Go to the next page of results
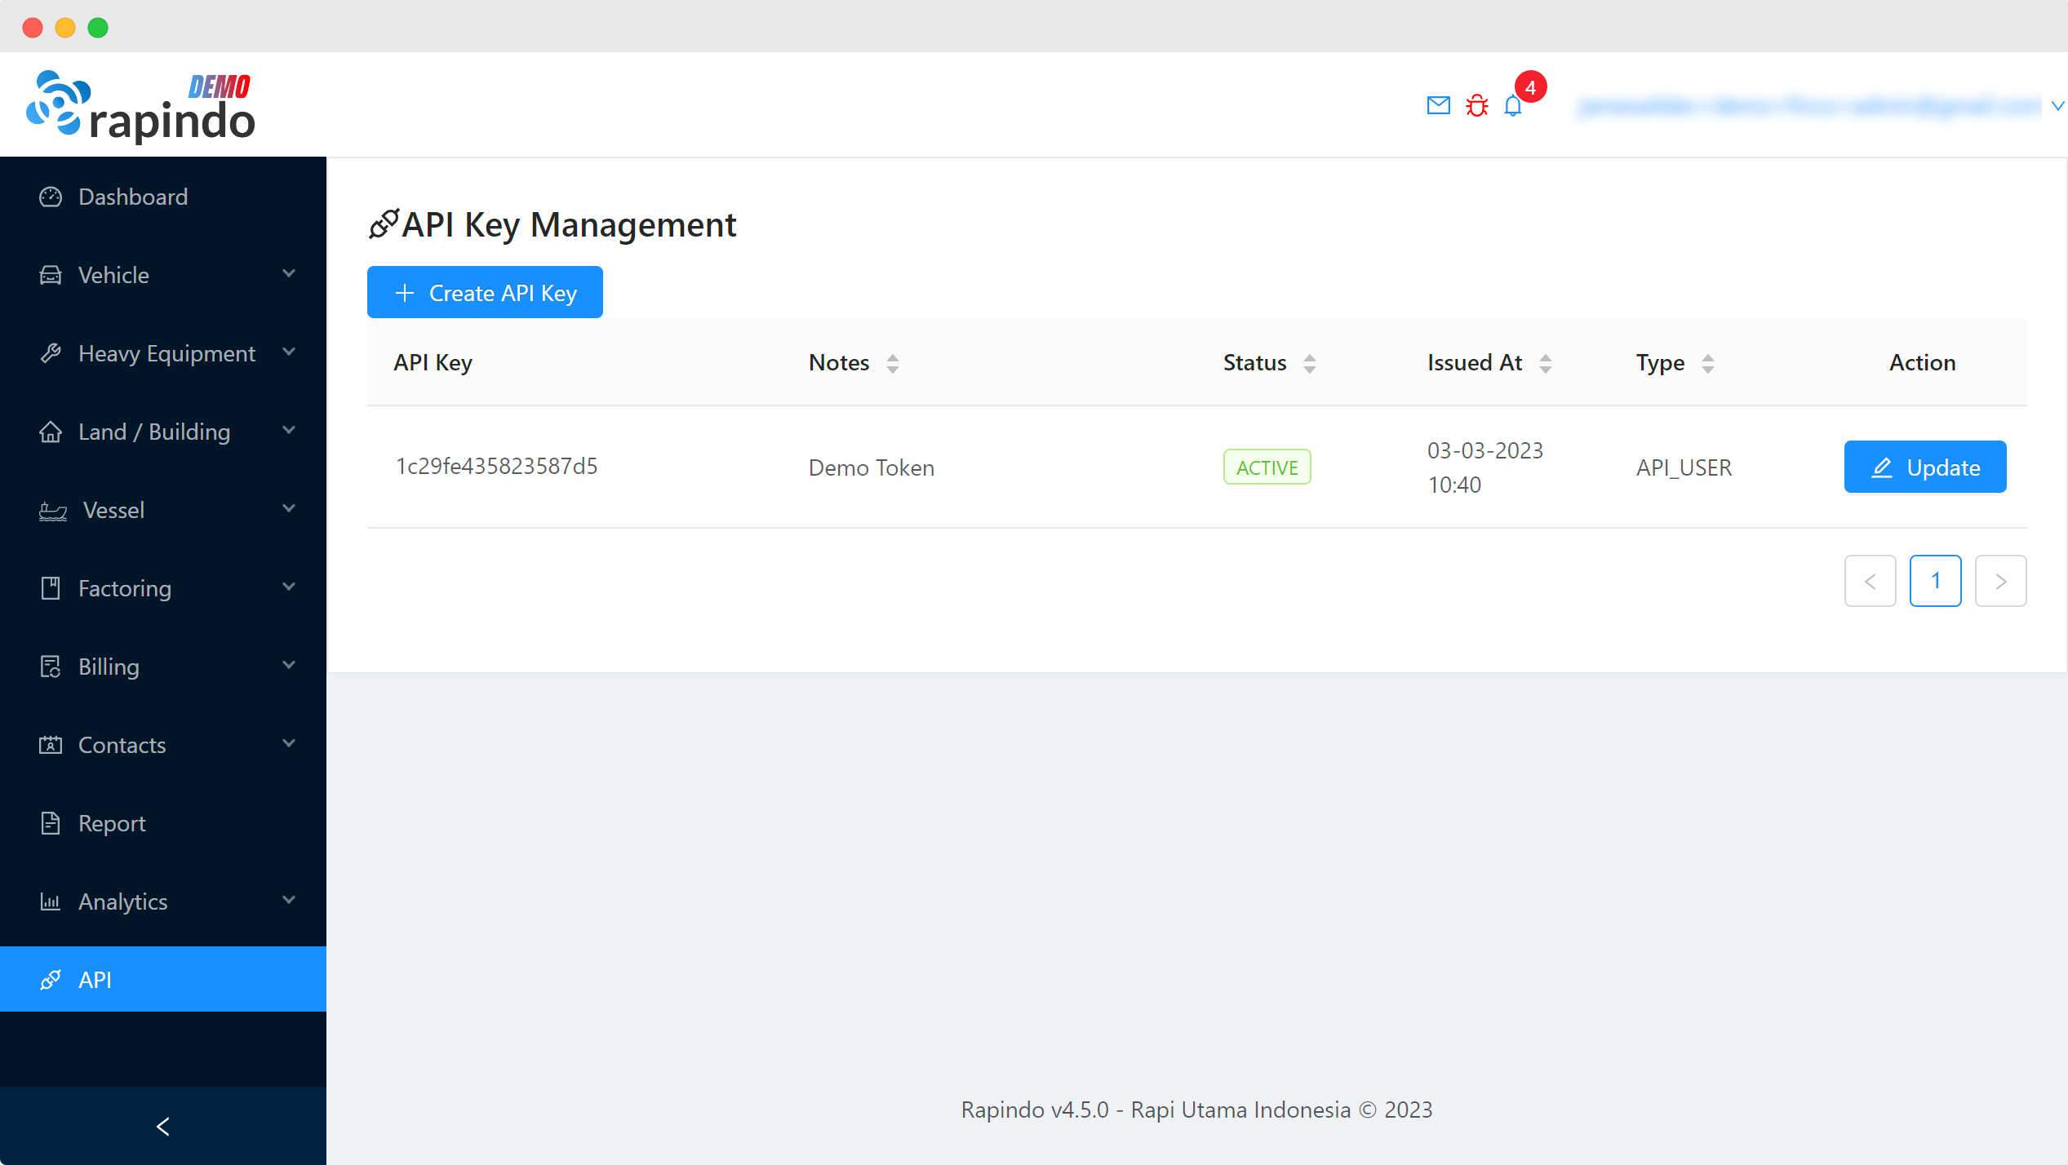Viewport: 2068px width, 1165px height. tap(2000, 581)
